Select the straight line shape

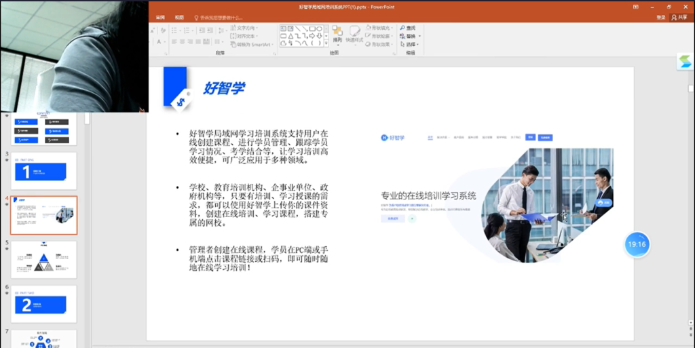298,28
